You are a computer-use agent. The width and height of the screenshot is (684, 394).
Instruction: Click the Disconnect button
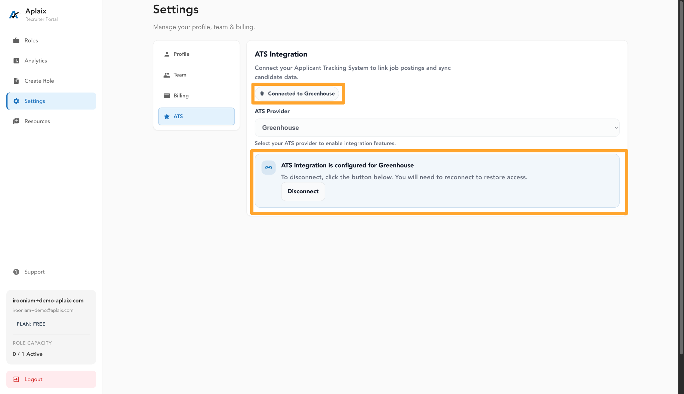[x=303, y=191]
